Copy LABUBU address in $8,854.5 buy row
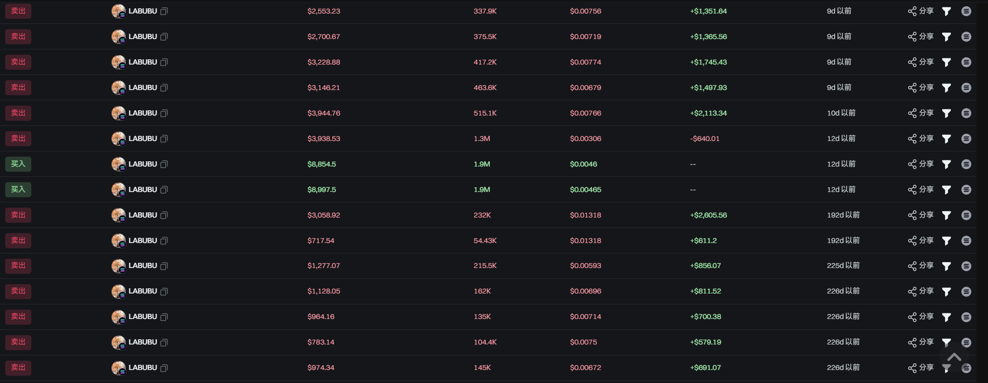The width and height of the screenshot is (988, 383). point(164,164)
